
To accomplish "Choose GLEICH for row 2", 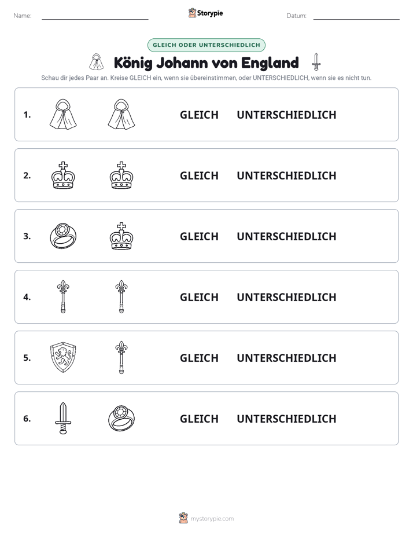I will [x=199, y=175].
